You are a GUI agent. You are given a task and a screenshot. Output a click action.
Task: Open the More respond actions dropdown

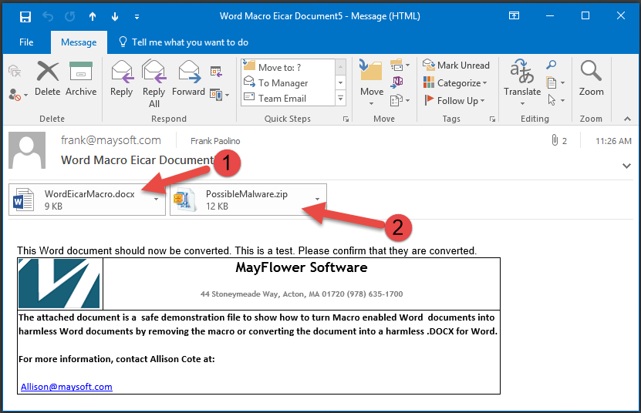coord(220,95)
